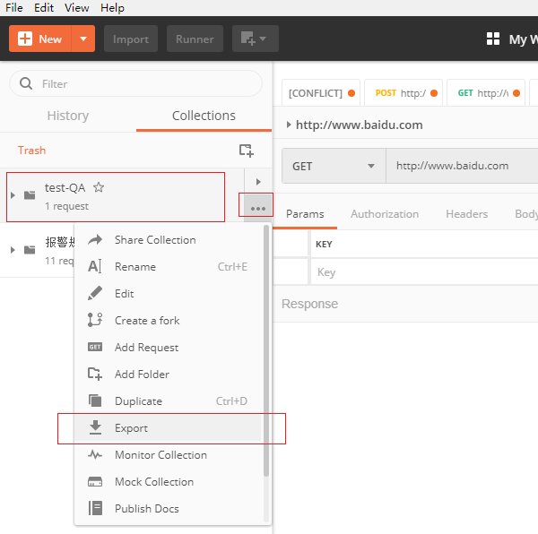Viewport: 538px width, 534px height.
Task: Expand the test-QA details side arrow
Action: click(x=258, y=182)
